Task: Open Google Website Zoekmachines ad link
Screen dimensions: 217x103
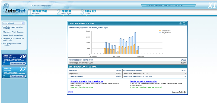Action: pos(87,81)
